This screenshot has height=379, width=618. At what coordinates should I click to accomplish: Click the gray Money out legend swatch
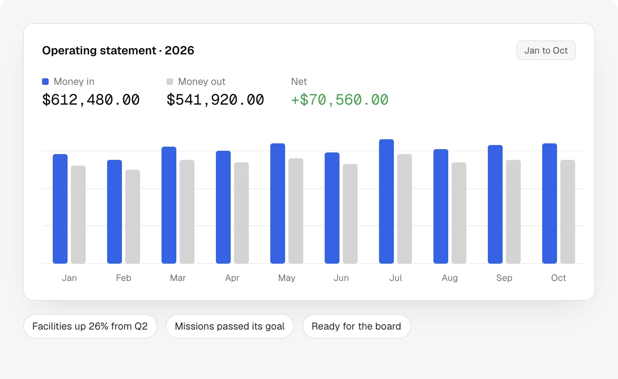pyautogui.click(x=170, y=82)
